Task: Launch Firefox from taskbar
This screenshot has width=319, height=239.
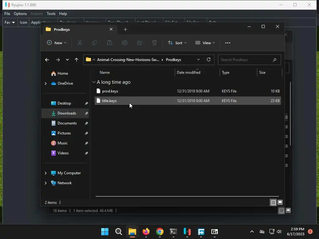Action: 146,232
